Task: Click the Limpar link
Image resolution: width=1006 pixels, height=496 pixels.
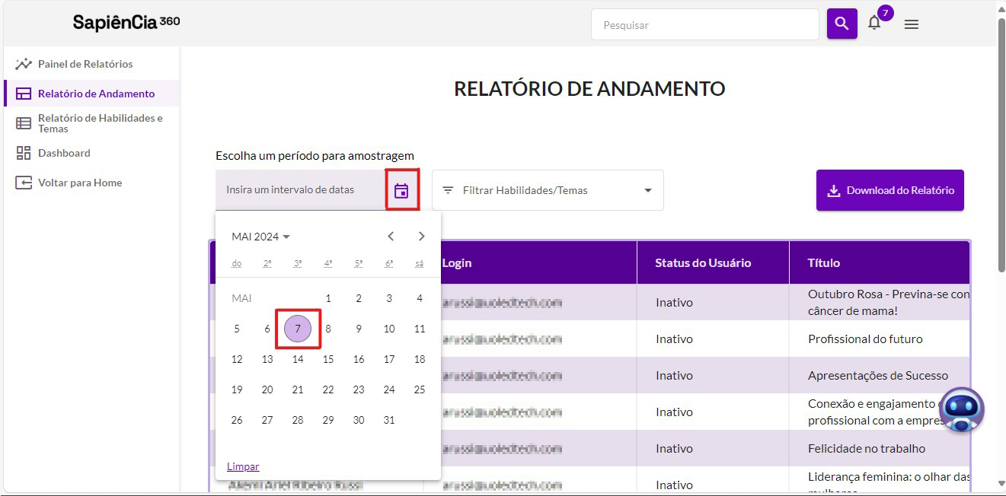Action: [243, 466]
